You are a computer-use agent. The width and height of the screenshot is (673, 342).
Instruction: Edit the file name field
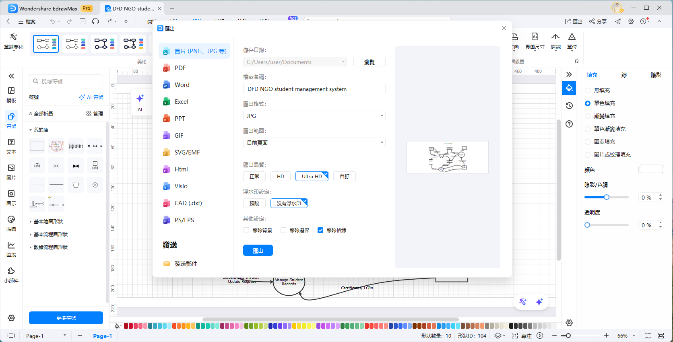click(x=314, y=89)
